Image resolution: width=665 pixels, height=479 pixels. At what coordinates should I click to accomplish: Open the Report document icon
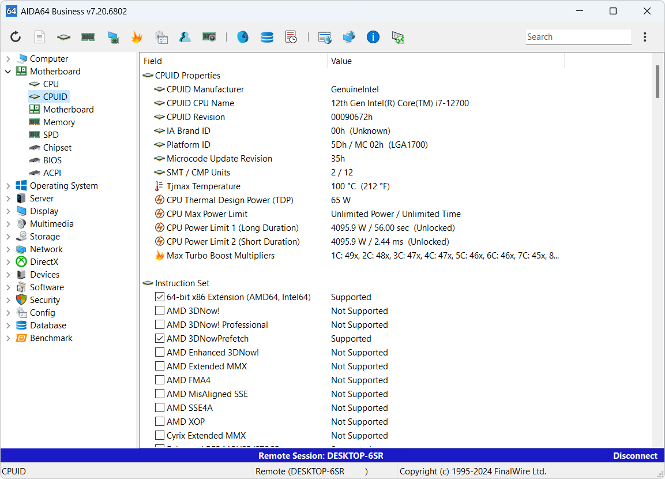click(x=39, y=37)
